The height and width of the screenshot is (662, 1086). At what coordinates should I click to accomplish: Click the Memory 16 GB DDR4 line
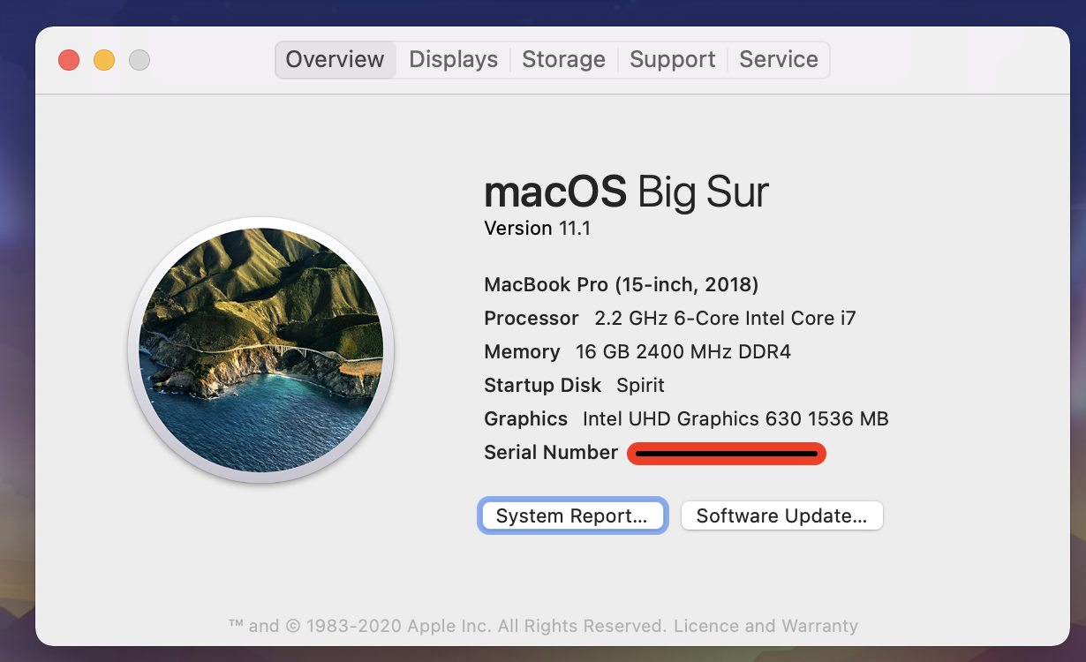637,352
